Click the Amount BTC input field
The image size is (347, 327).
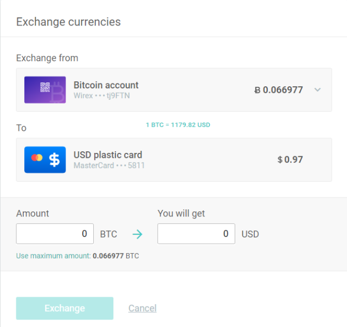tap(55, 234)
